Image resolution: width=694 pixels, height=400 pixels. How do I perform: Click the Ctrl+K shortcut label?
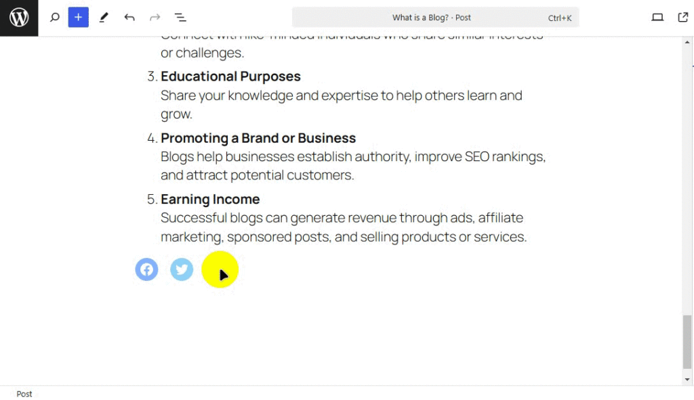[560, 18]
